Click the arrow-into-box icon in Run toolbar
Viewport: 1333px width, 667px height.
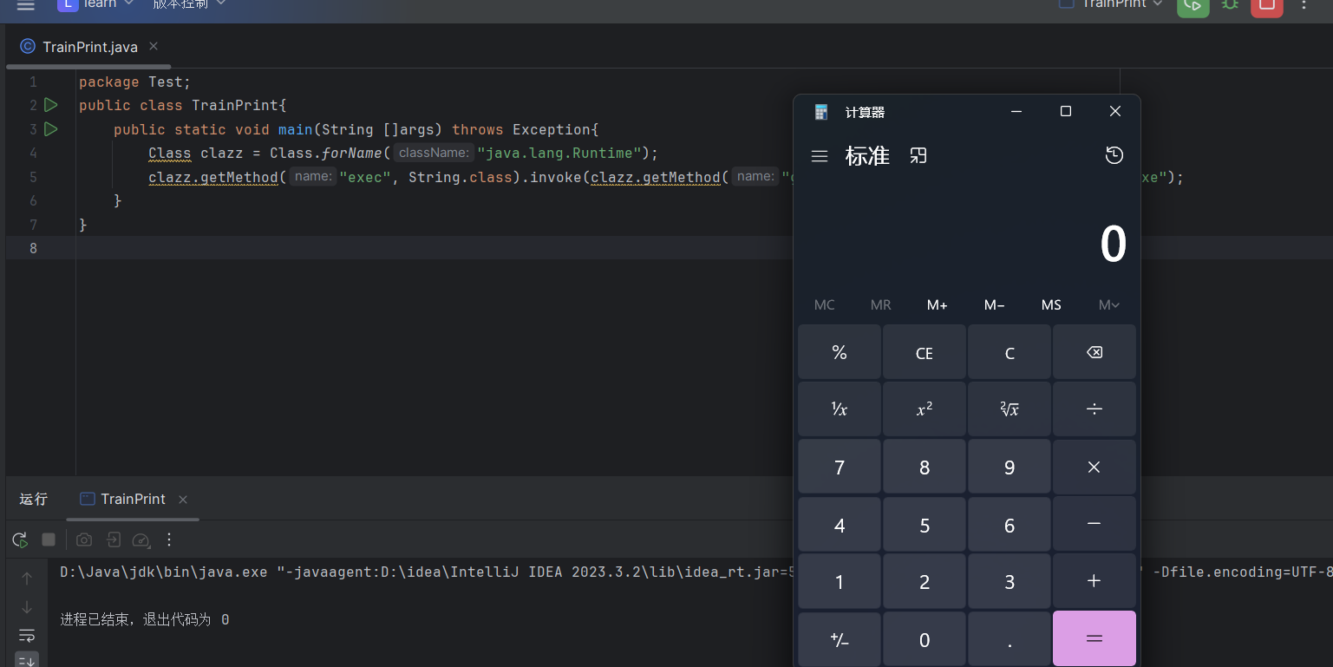click(114, 539)
